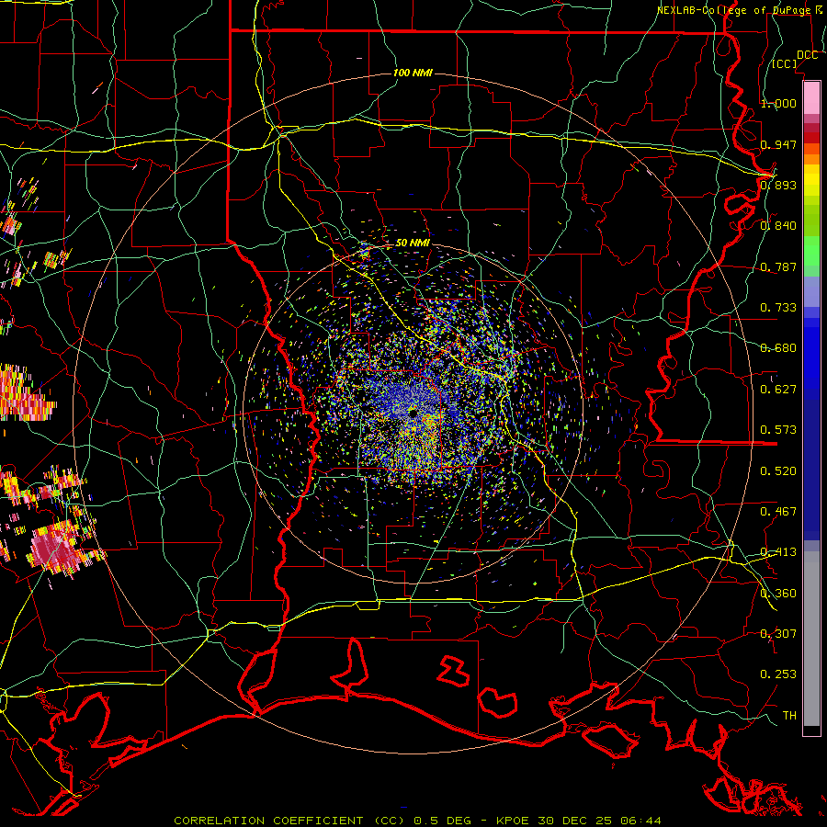Click the 0.413 color scale label
Viewport: 827px width, 827px height.
(x=778, y=552)
